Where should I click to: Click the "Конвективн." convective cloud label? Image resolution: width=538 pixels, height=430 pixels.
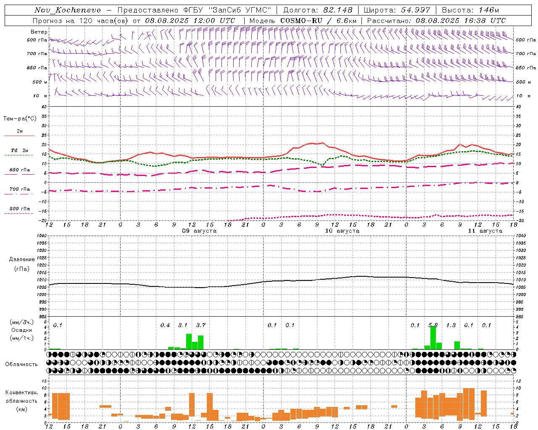coord(22,393)
